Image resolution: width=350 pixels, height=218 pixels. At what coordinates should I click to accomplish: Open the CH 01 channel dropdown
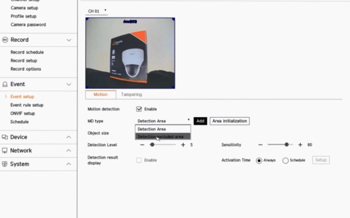96,11
